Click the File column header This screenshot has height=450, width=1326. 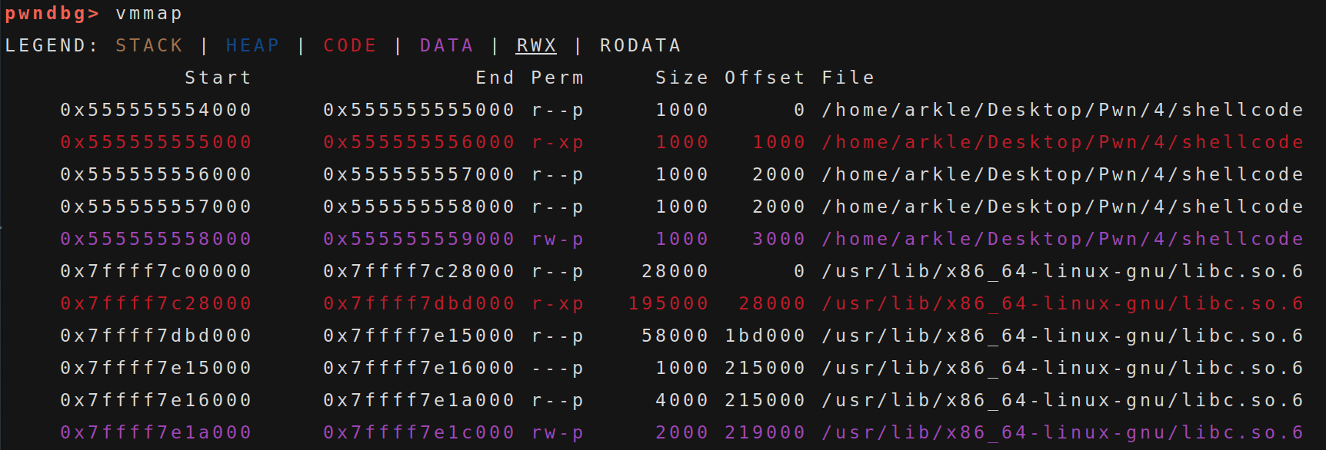tap(848, 78)
